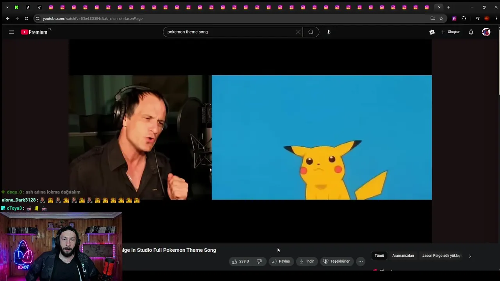Bookmark this page with the star
Screen dimensions: 500x281
(441, 18)
